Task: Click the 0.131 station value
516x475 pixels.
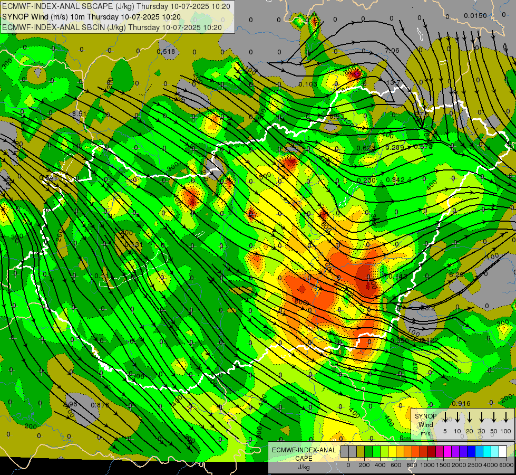Action: (134, 244)
